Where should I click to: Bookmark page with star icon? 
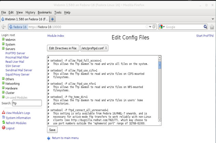(147, 27)
